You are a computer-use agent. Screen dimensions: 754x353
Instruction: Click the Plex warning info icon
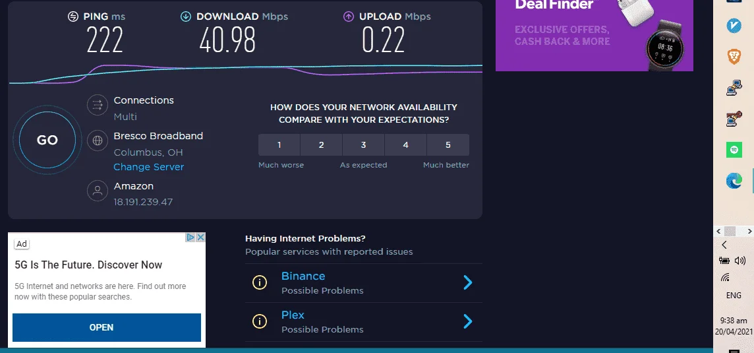point(260,321)
